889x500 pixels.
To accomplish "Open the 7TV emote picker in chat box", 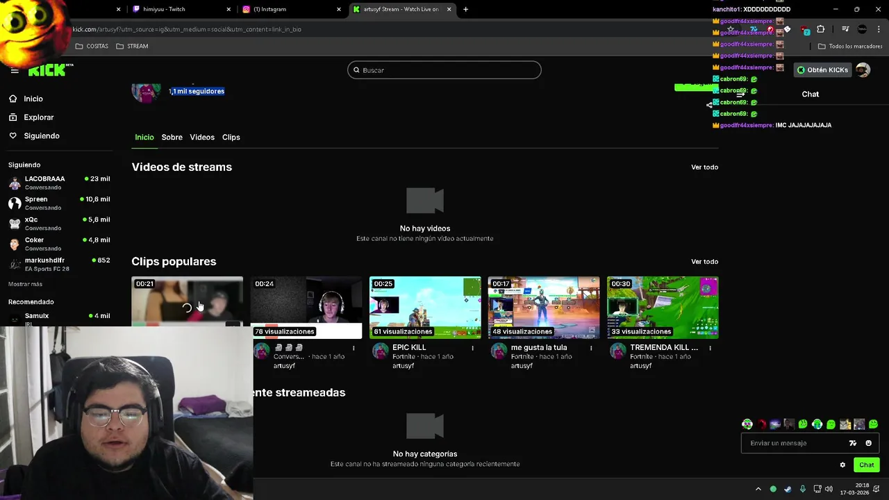I will pyautogui.click(x=853, y=443).
